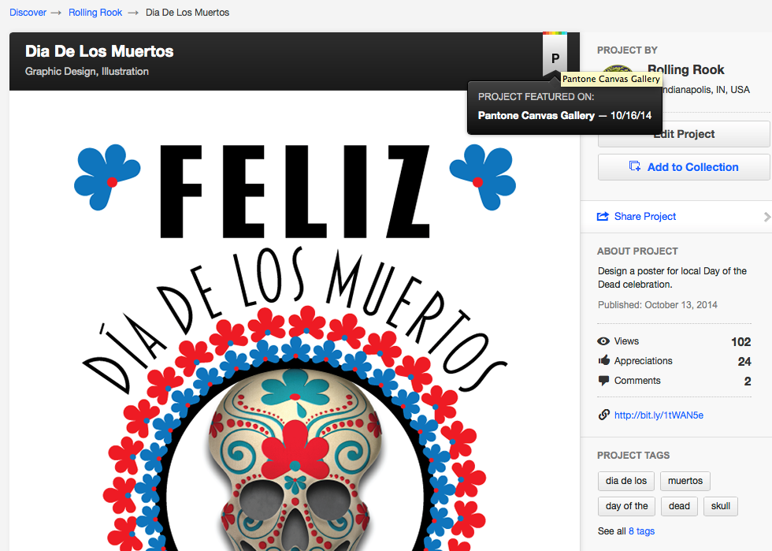Open the Rolling Rook breadcrumb link
The width and height of the screenshot is (772, 551).
tap(95, 13)
